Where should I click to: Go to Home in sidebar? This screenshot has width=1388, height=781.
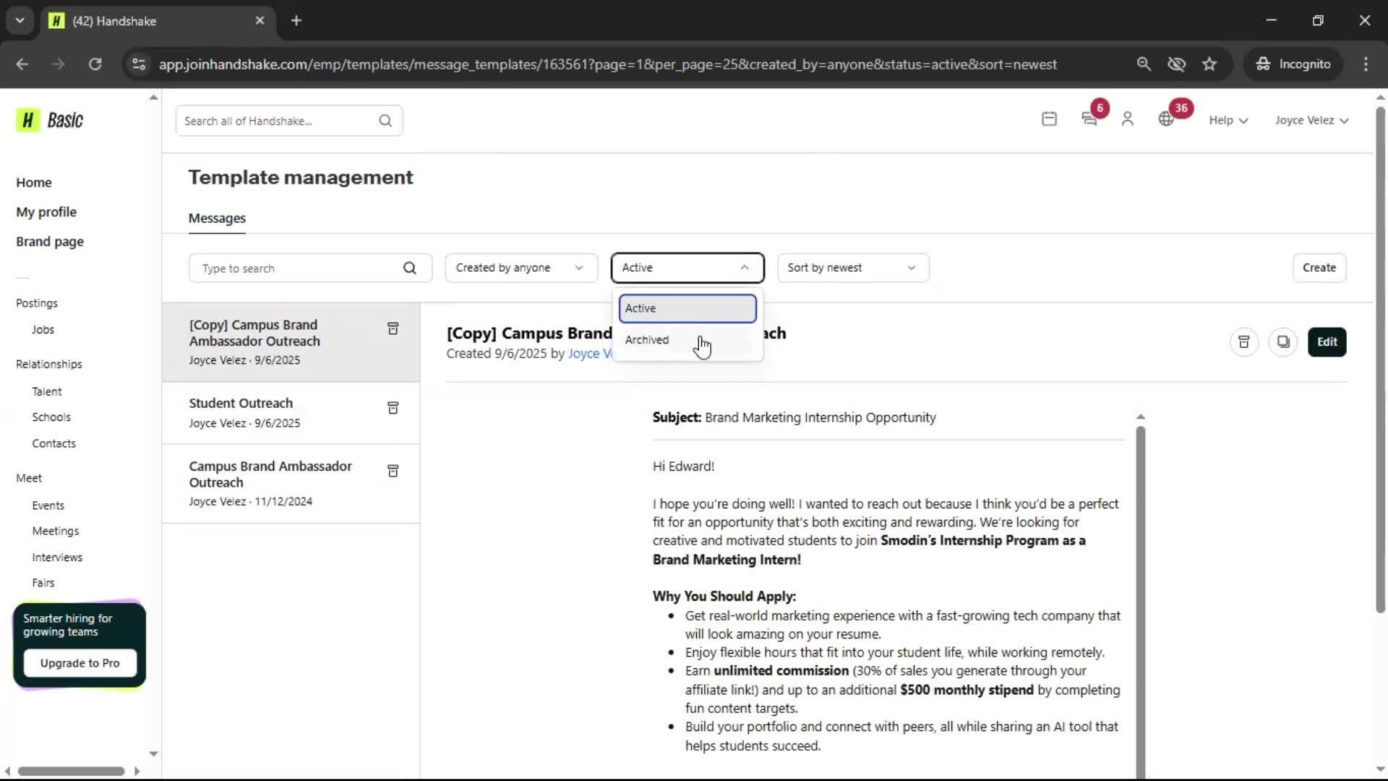[x=33, y=182]
